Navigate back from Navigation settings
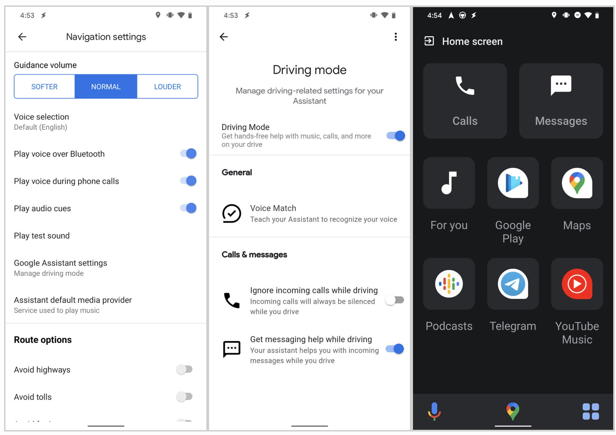This screenshot has width=616, height=435. pyautogui.click(x=22, y=36)
